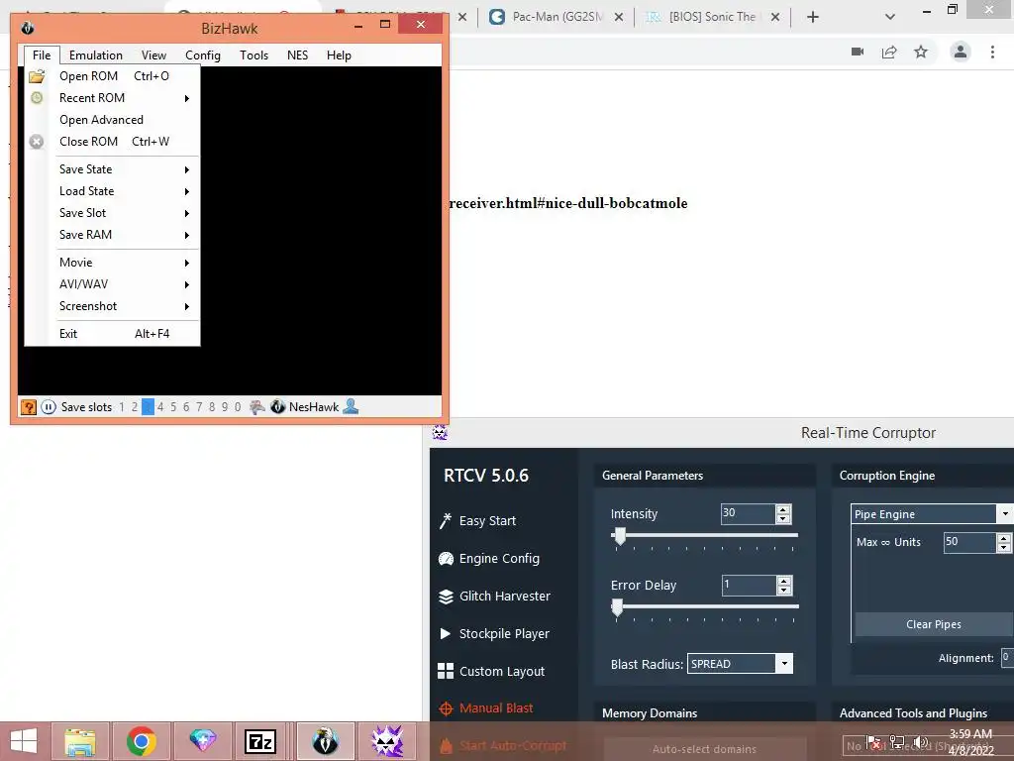The image size is (1014, 761).
Task: Open Chrome's three-dot menu
Action: [992, 52]
